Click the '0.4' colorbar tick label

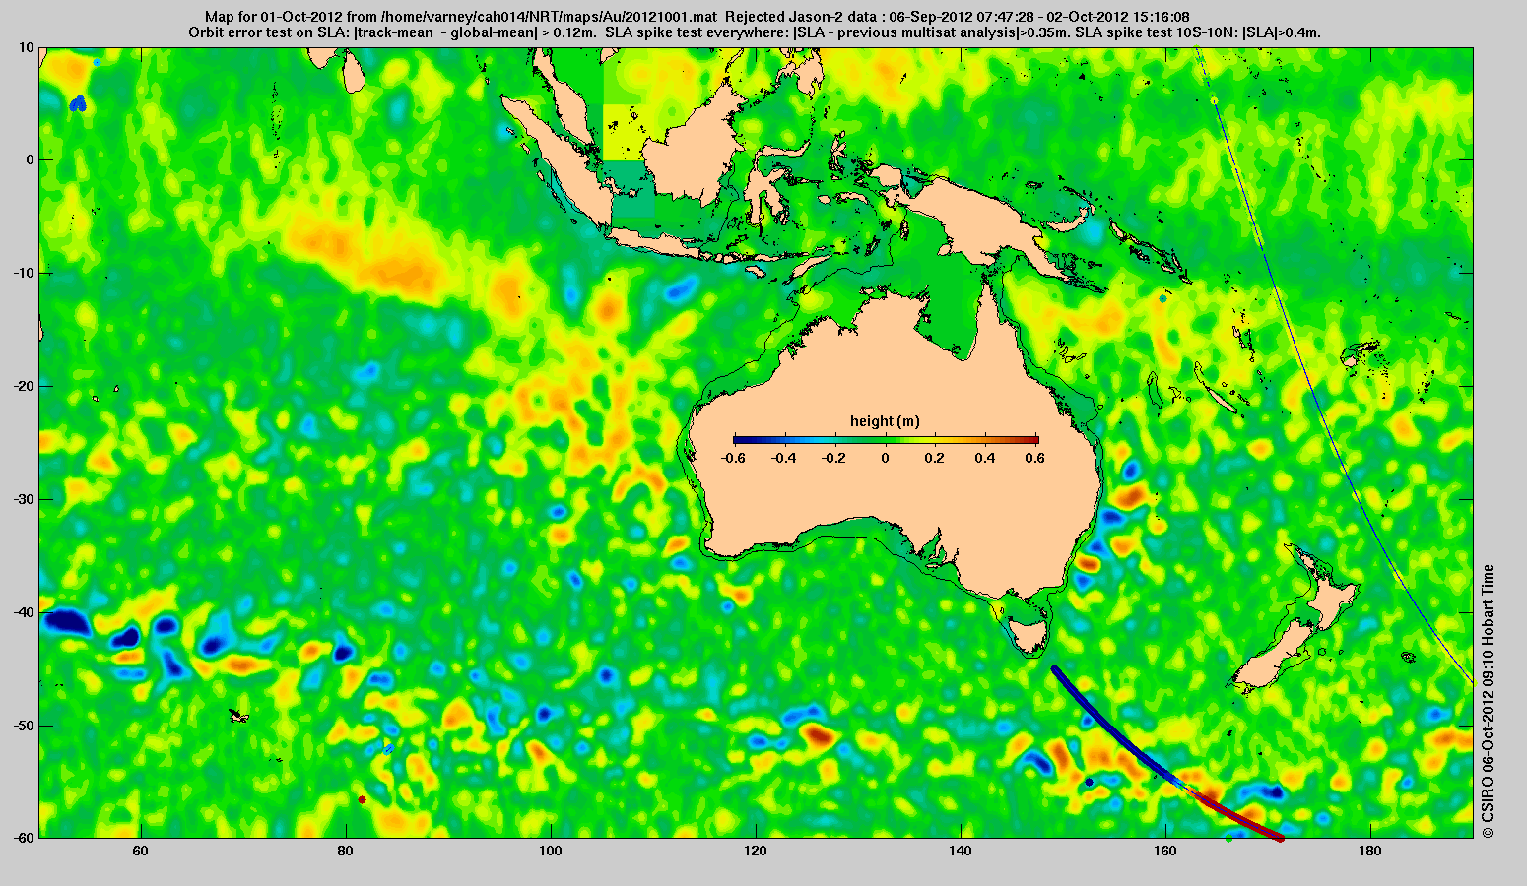coord(986,458)
